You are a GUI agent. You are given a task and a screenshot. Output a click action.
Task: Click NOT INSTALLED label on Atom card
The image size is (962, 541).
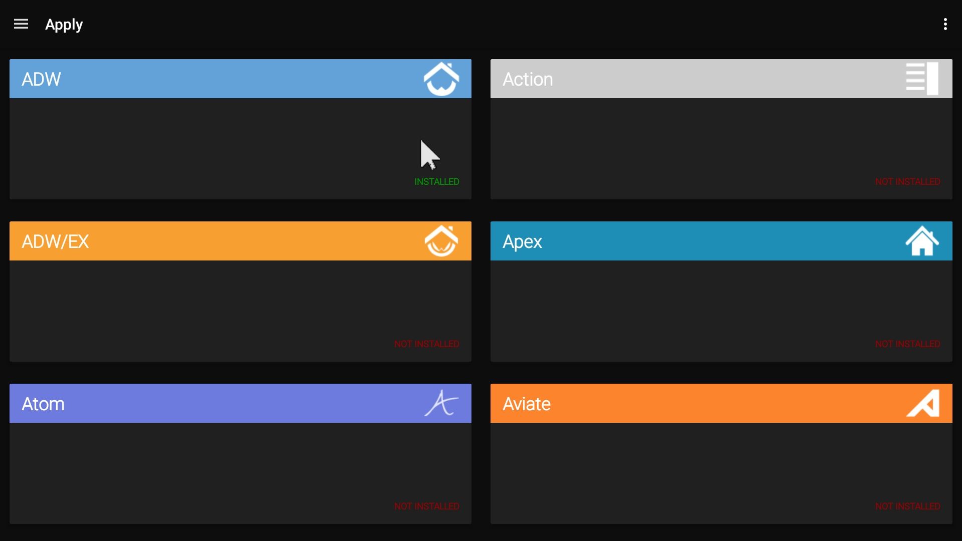pos(426,506)
